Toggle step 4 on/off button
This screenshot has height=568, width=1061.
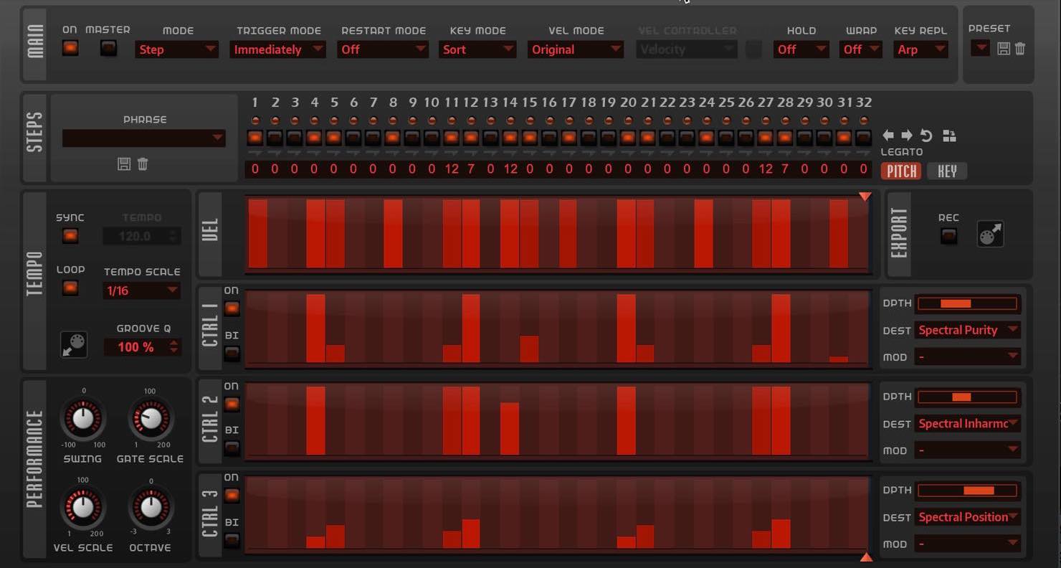314,137
